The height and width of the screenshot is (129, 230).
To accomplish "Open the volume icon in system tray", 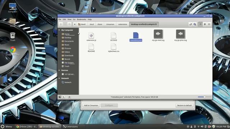I will [202, 126].
